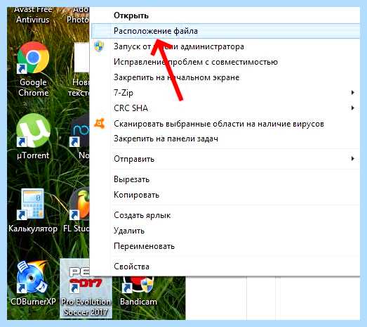Select the Bandicam desktop icon
Screen dimensions: 367x327
pos(138,292)
